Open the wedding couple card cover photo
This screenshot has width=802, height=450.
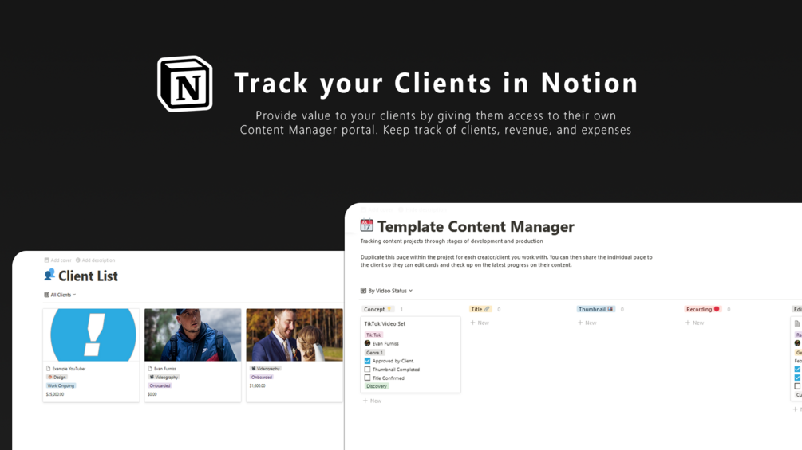point(294,335)
